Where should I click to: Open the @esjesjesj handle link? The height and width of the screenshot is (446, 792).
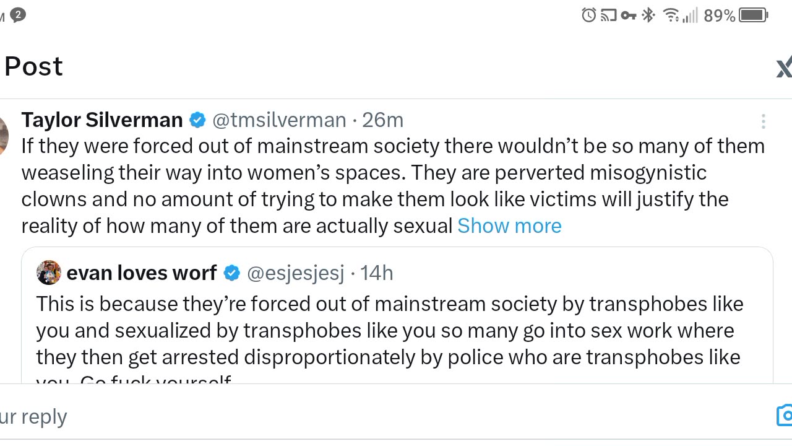coord(295,273)
